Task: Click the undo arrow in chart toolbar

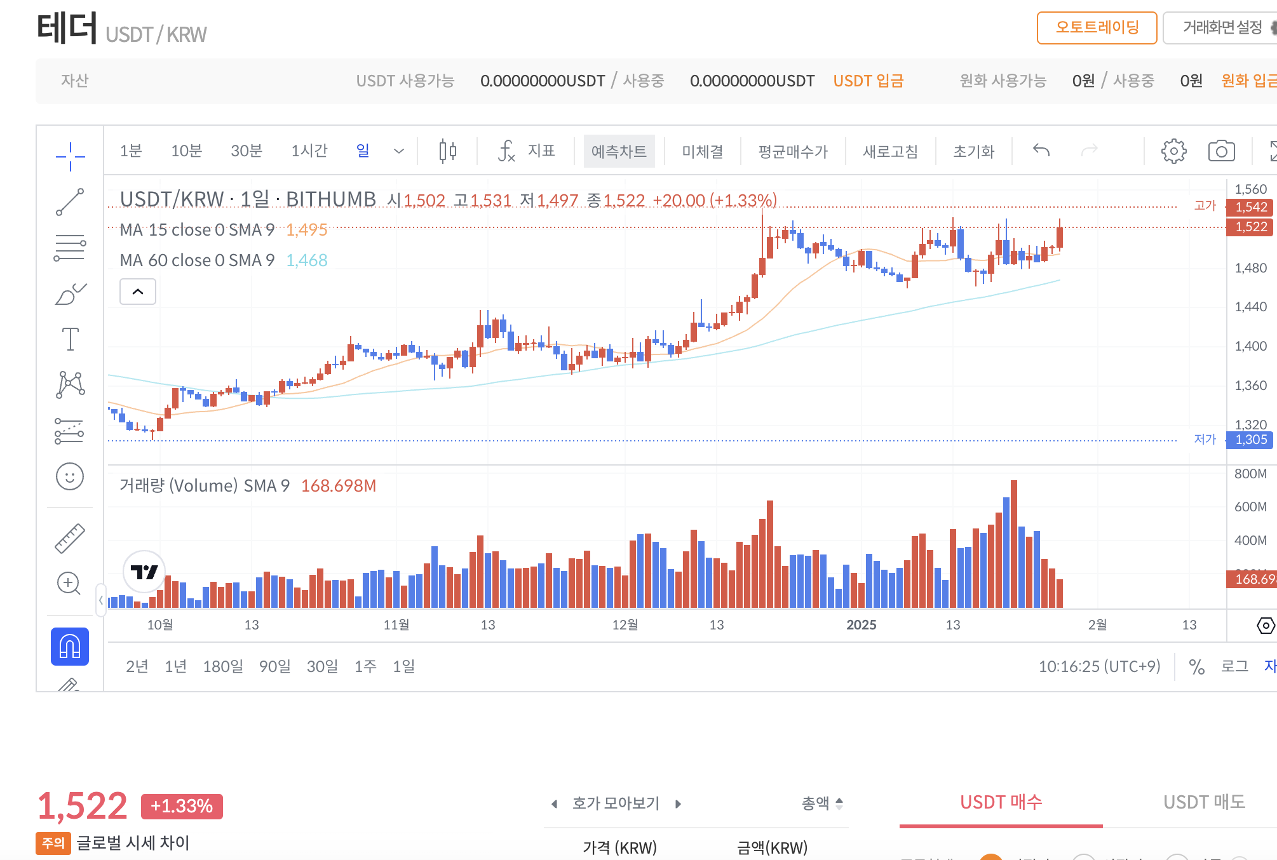Action: tap(1041, 151)
